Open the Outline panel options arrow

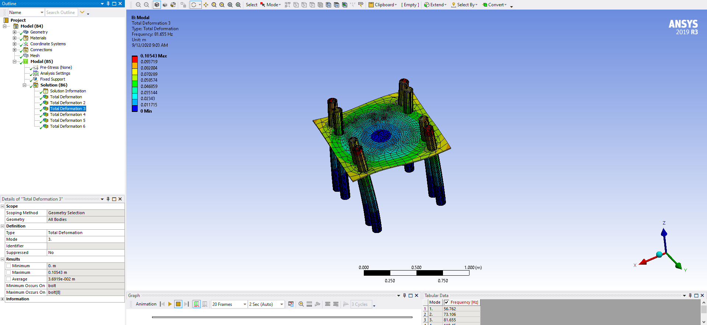click(x=102, y=3)
